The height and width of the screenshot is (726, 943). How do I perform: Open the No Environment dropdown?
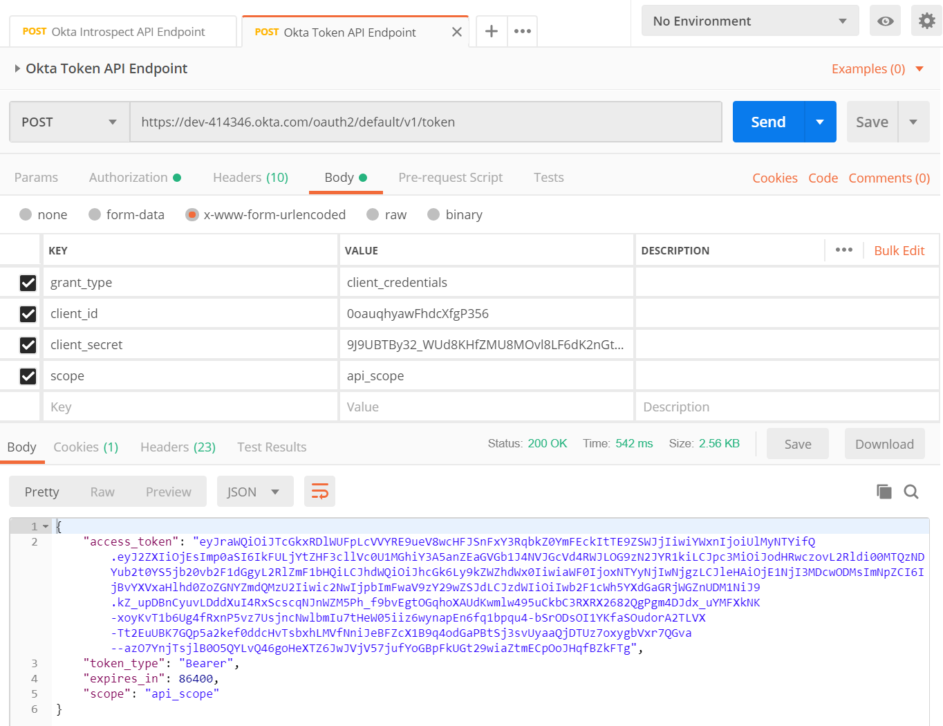749,21
